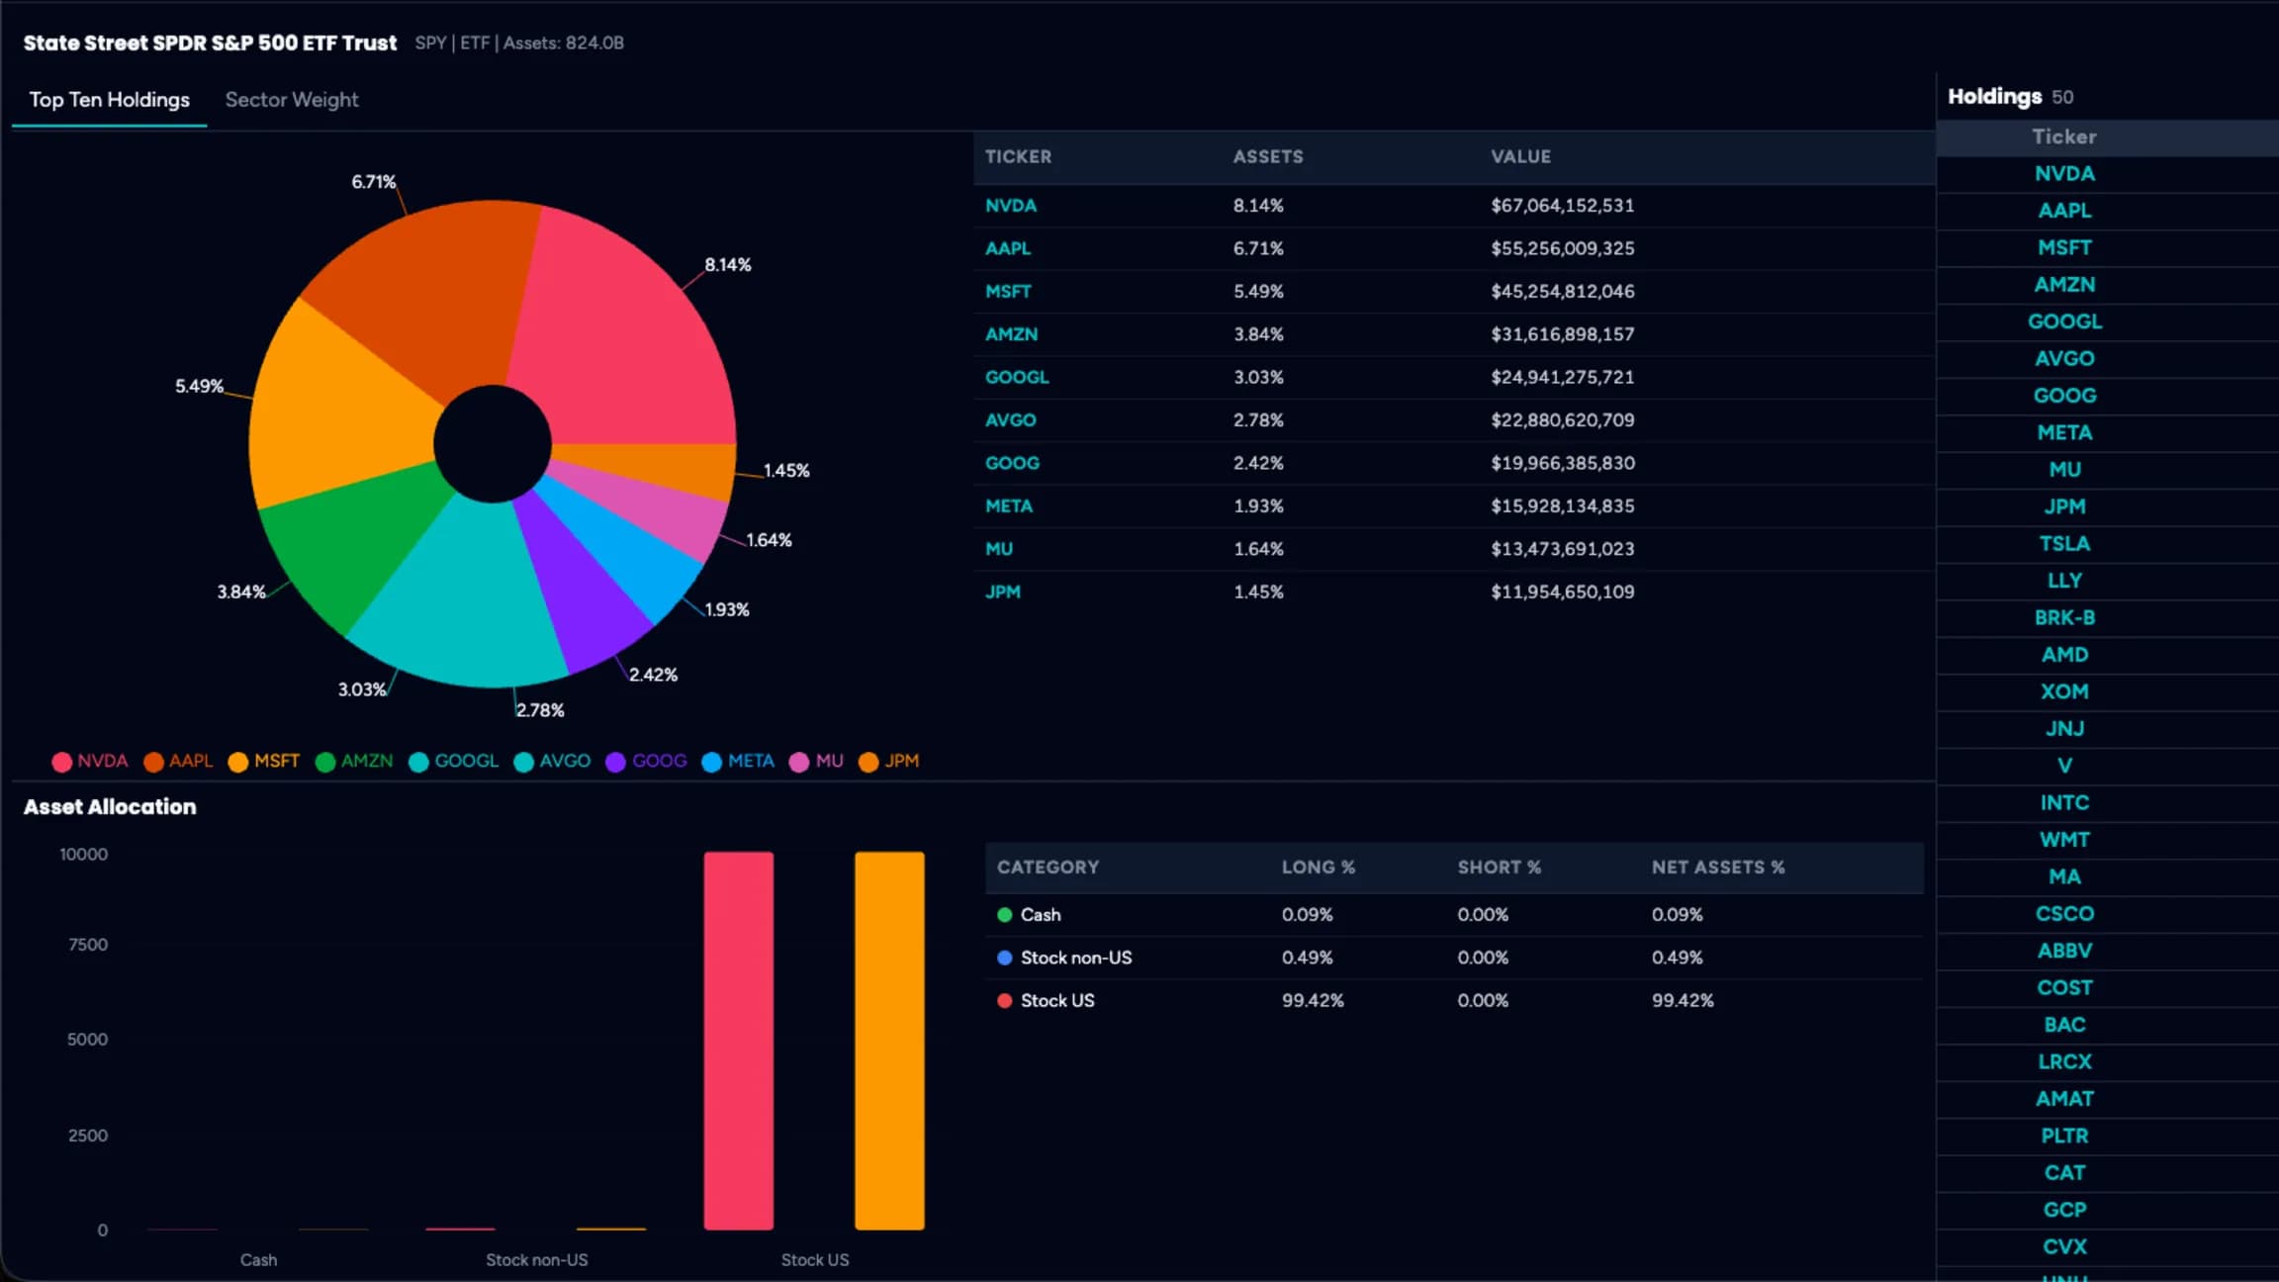Select BRK-B in the Holdings sidebar list
The height and width of the screenshot is (1282, 2279).
[x=2064, y=617]
